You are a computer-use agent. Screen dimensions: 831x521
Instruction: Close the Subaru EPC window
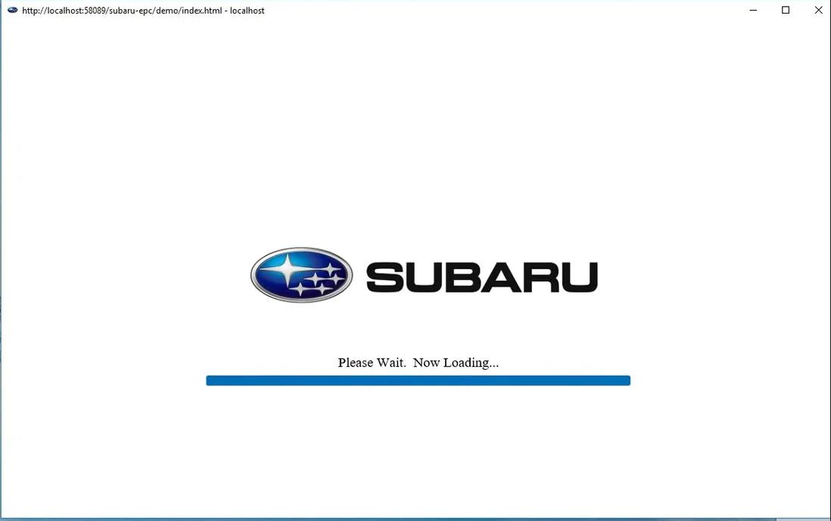tap(817, 10)
